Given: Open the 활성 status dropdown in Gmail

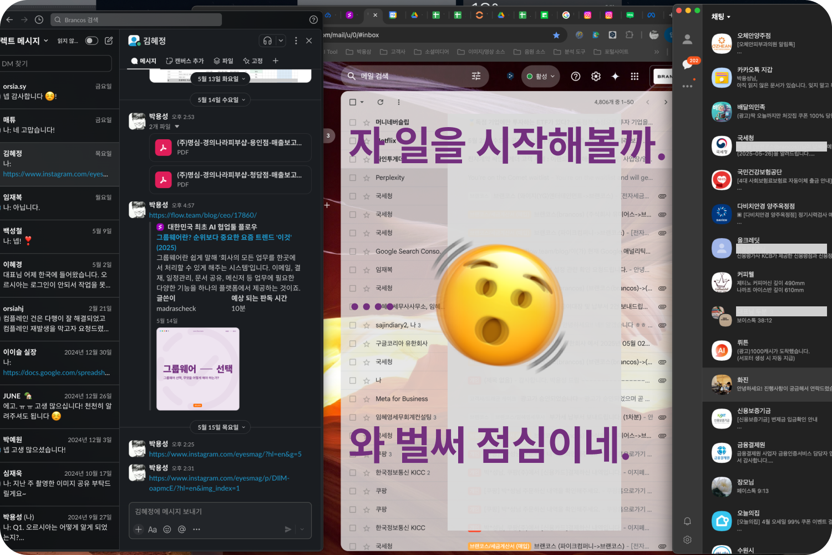Looking at the screenshot, I should point(541,76).
